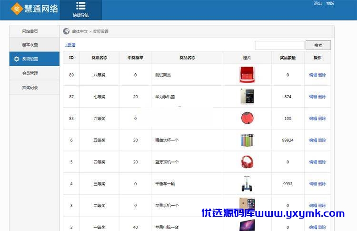357x231 pixels.
Task: Open the red round image for 六等奖
Action: (x=247, y=118)
